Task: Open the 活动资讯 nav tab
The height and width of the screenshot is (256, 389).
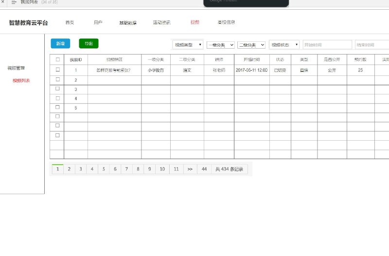Action: point(162,22)
